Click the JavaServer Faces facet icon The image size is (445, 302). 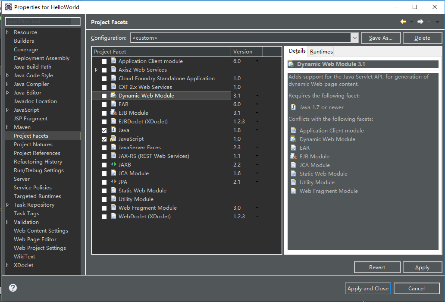(113, 147)
